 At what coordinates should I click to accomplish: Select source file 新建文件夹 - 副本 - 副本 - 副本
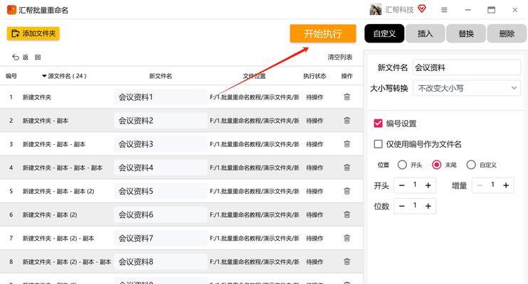click(x=63, y=168)
